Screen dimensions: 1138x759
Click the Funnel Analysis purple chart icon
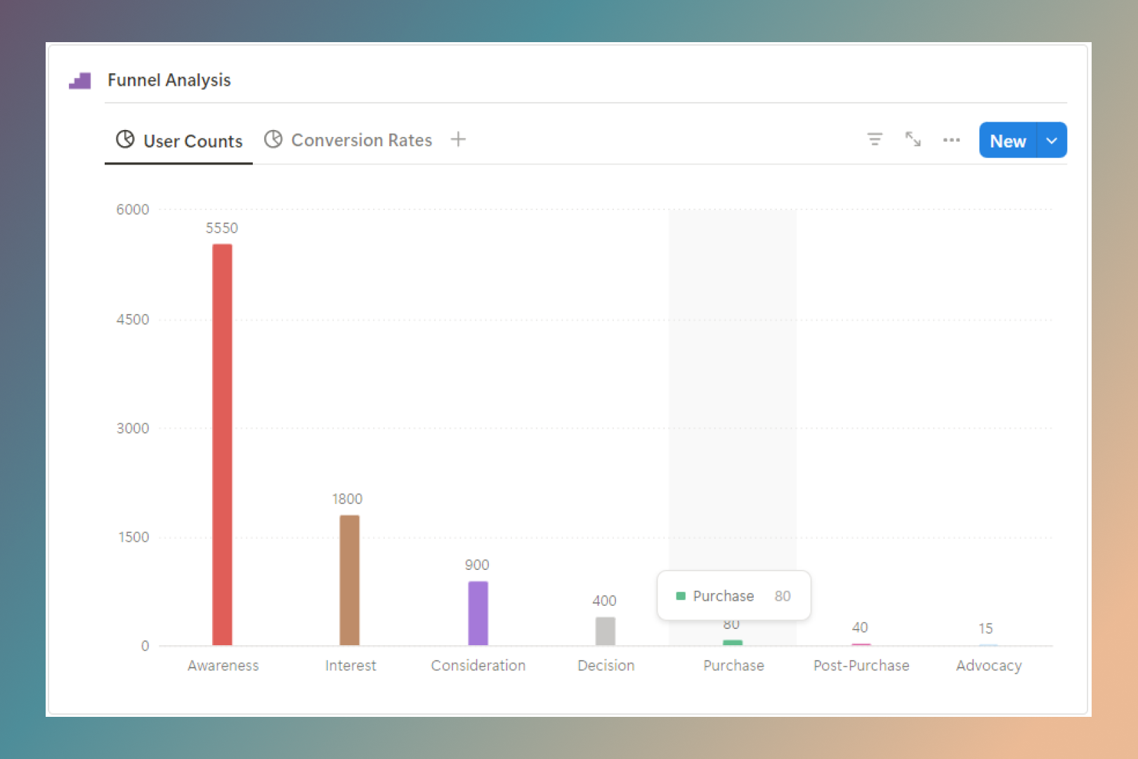tap(79, 79)
